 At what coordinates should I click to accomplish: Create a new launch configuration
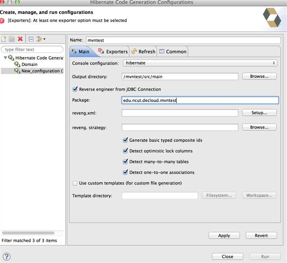pyautogui.click(x=4, y=39)
